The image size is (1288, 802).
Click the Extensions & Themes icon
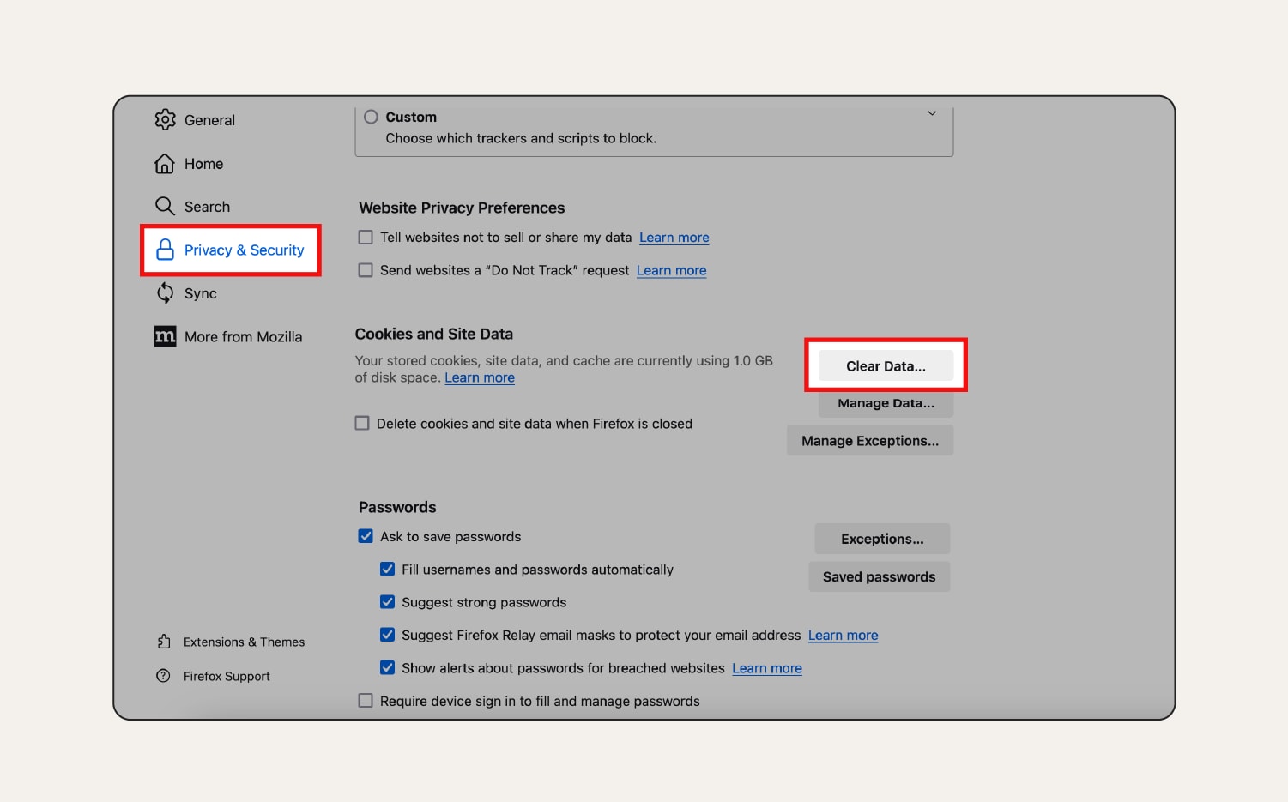point(164,641)
